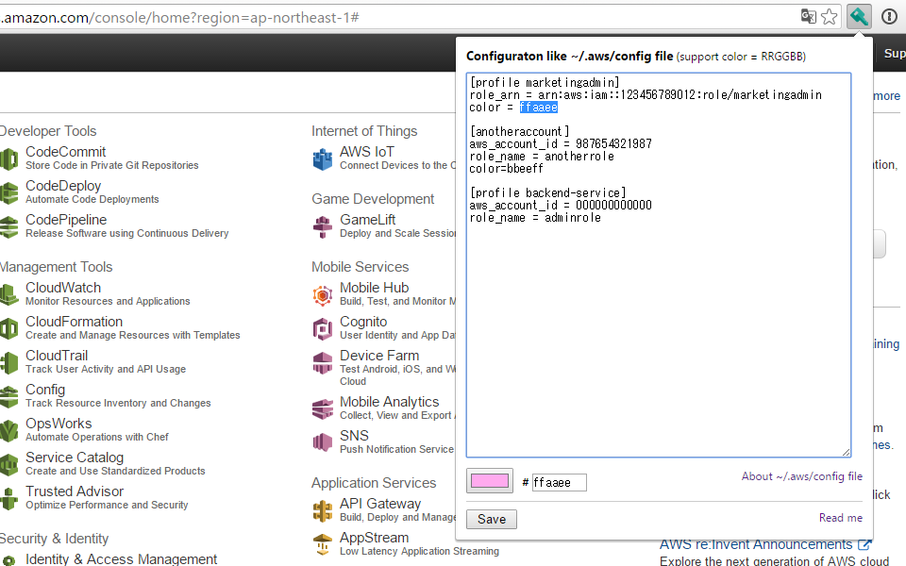Open SNS using its megaphone icon
Image resolution: width=906 pixels, height=566 pixels.
tap(321, 441)
